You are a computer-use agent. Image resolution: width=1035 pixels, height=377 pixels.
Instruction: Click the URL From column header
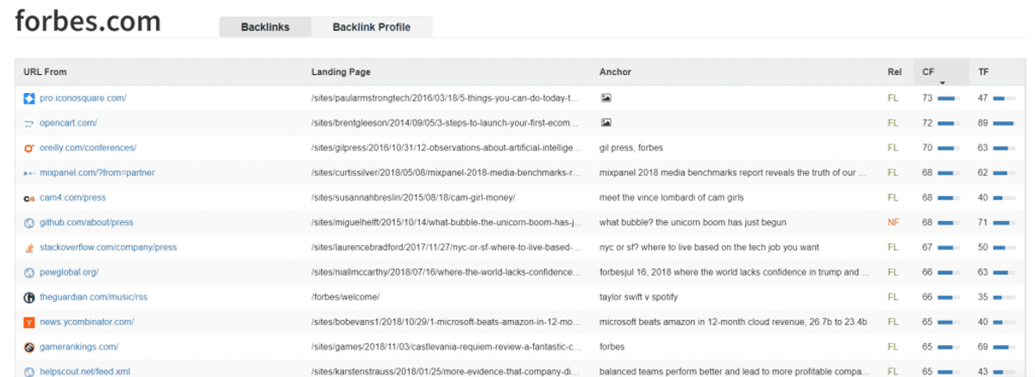coord(45,71)
